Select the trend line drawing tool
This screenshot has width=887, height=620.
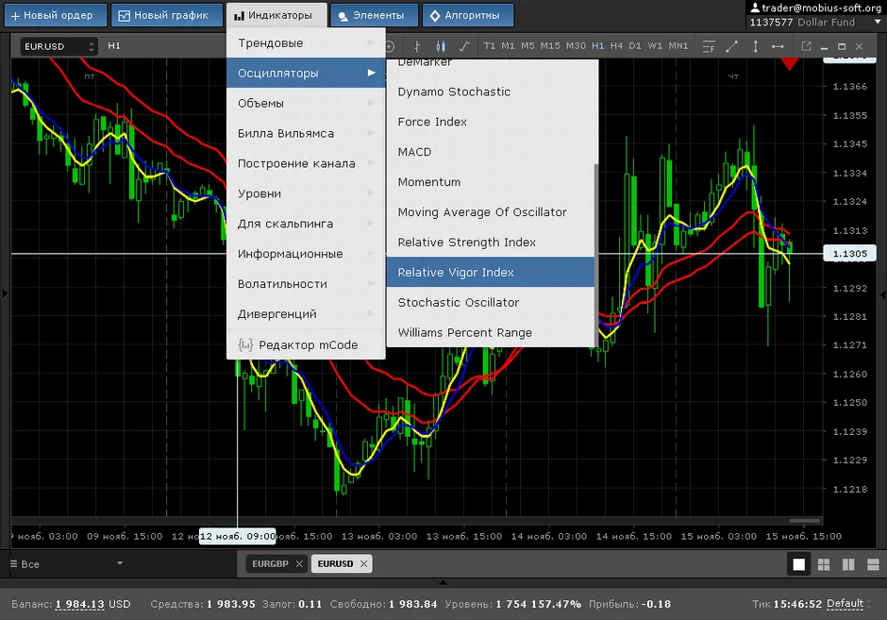coord(731,46)
